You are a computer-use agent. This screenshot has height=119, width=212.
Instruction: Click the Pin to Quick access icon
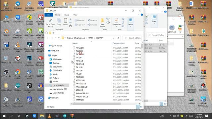click(50, 20)
